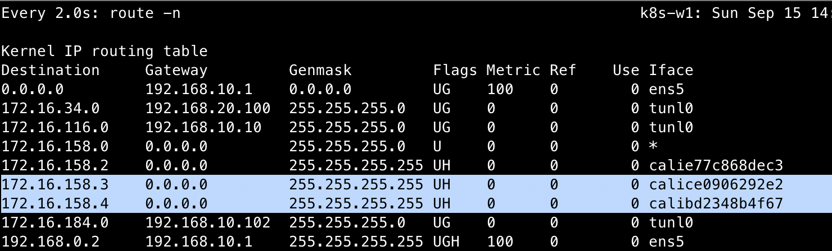Click genmask 255.255.255.0 in the 172.16.34.0 row
The image size is (832, 251).
pos(347,108)
